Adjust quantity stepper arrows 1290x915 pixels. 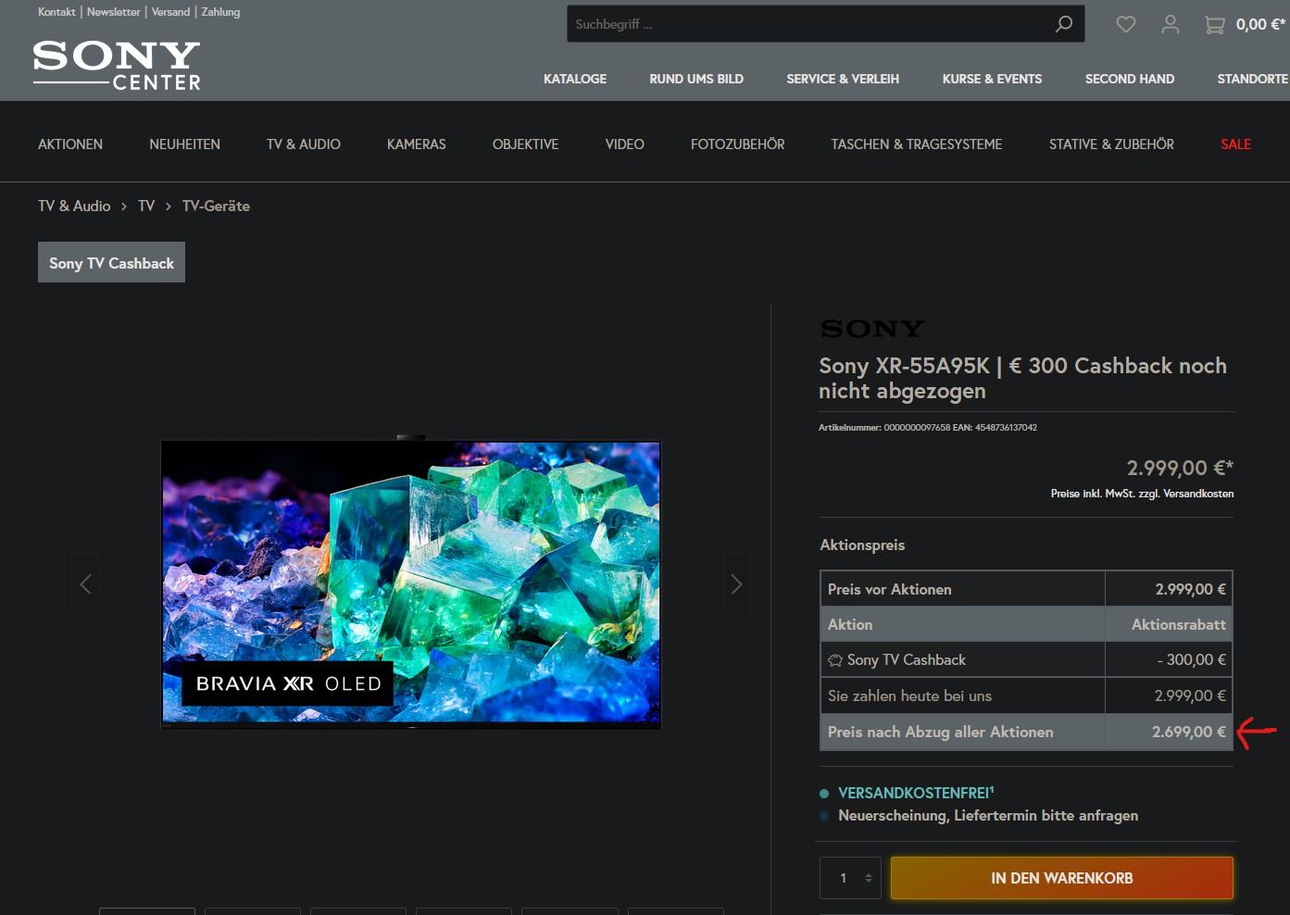[869, 878]
